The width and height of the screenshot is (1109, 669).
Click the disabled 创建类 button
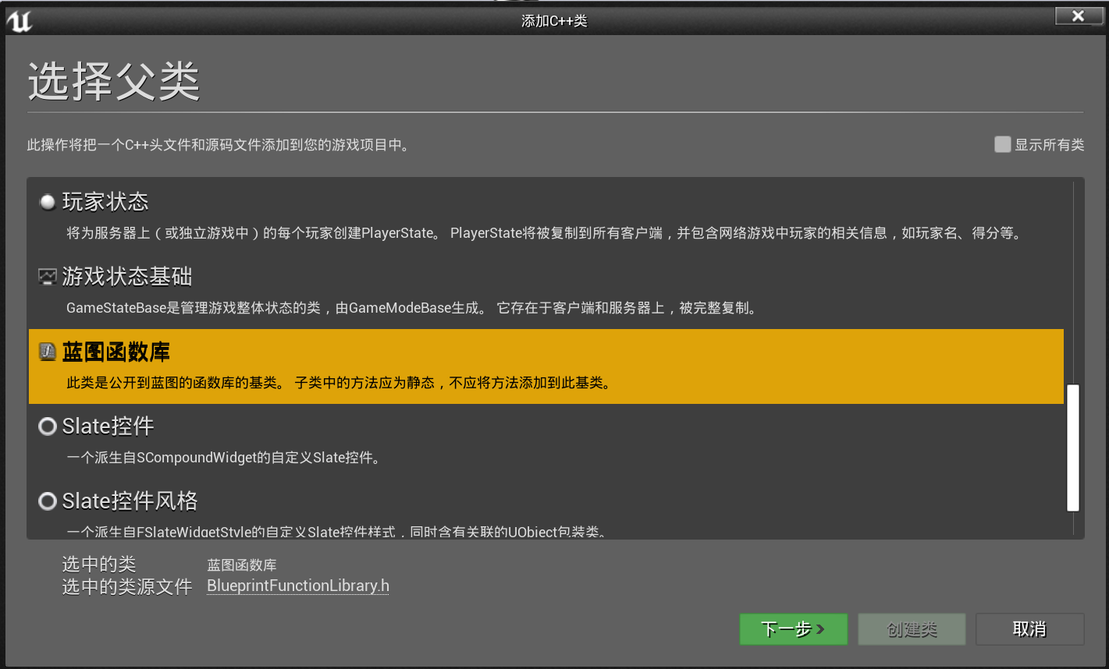coord(912,629)
